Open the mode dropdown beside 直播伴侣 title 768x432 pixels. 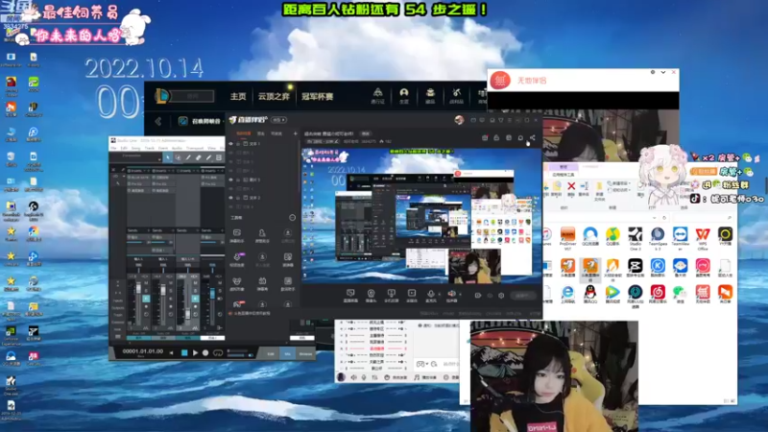[x=279, y=120]
